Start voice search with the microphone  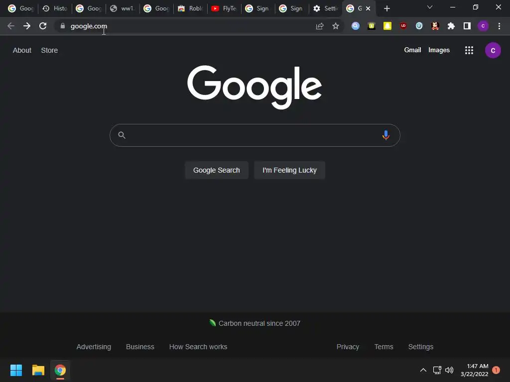[x=386, y=135]
